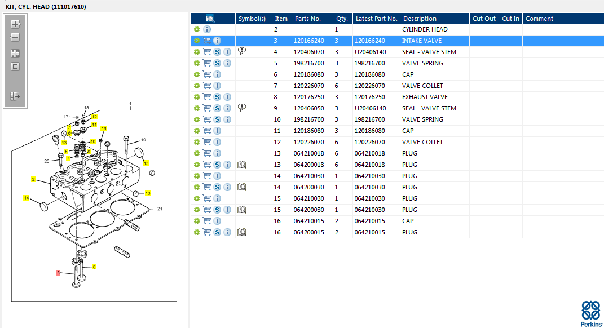Viewport: 604px width, 328px height.
Task: Click the Perkins logo
Action: point(591,314)
